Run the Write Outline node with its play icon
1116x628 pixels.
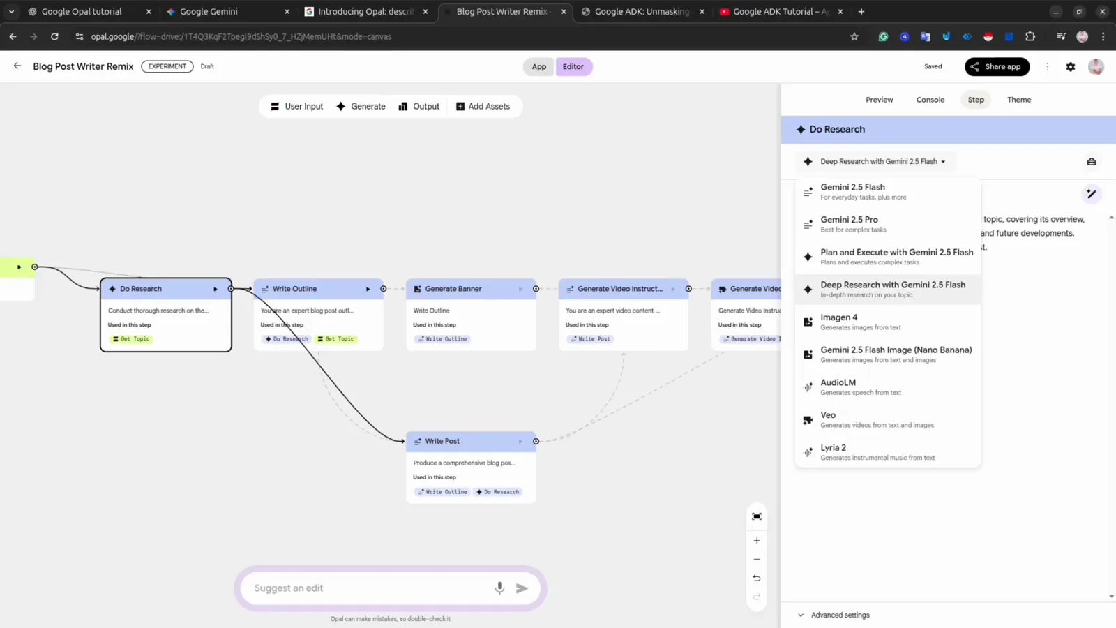368,289
